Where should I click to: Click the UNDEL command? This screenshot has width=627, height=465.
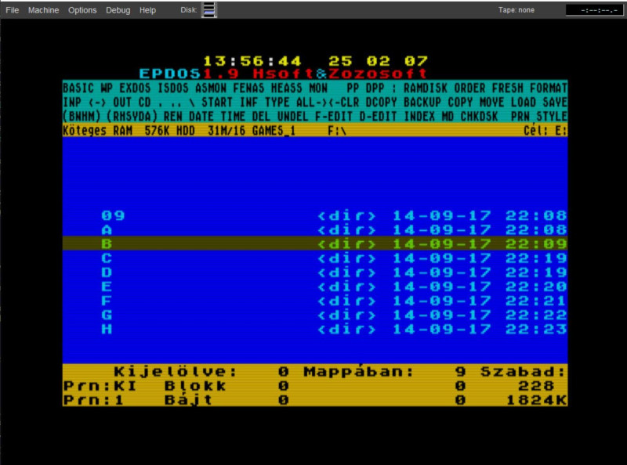[x=292, y=117]
